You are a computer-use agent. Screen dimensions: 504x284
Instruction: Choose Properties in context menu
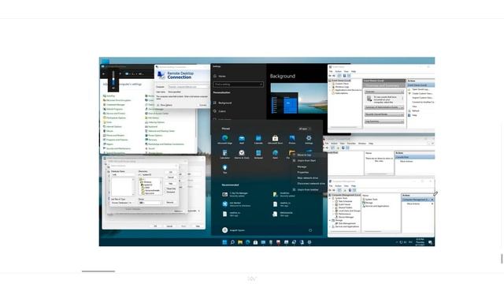pos(302,172)
